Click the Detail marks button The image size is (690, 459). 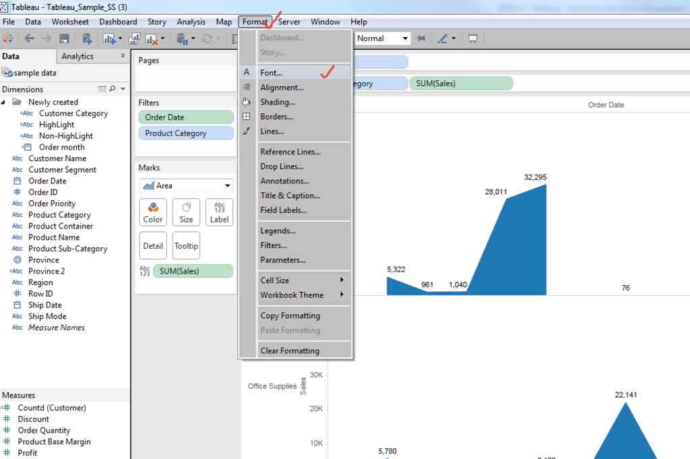click(153, 245)
